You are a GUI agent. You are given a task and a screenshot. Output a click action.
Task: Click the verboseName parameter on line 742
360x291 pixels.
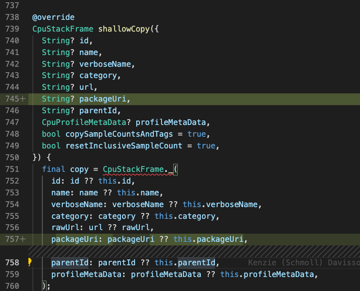click(105, 64)
